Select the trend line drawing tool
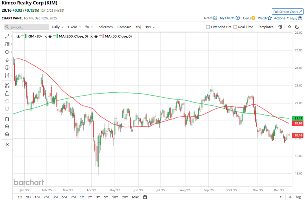 [x=7, y=36]
